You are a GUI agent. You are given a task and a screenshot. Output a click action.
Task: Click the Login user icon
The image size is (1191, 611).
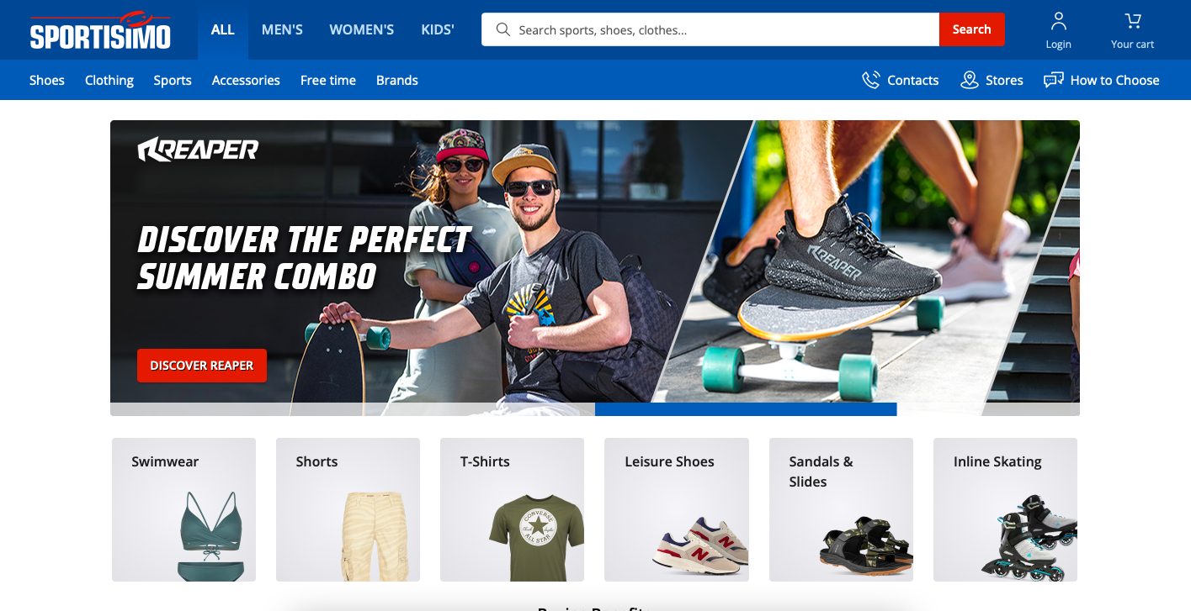tap(1058, 21)
